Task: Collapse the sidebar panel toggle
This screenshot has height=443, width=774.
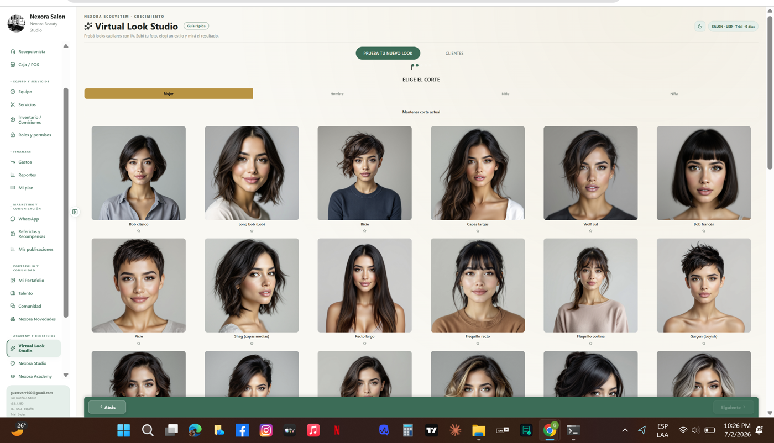Action: click(x=75, y=212)
